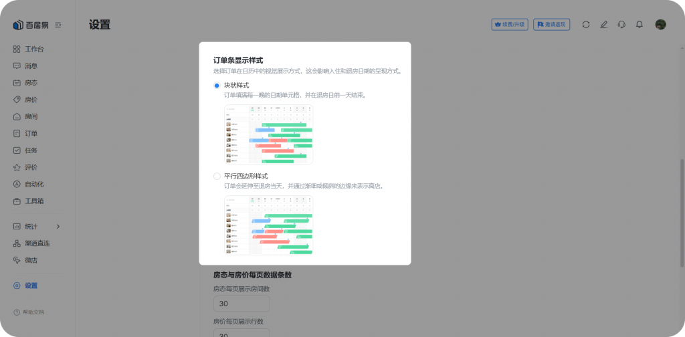
Task: Click the user avatar in top right
Action: [660, 25]
